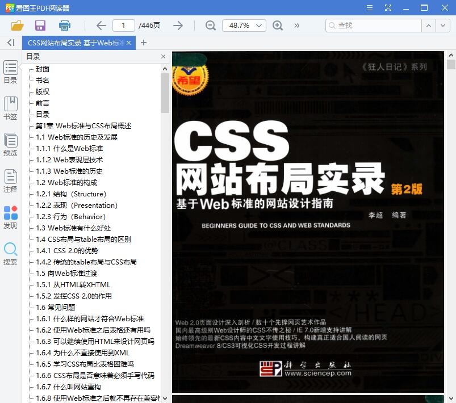This screenshot has width=456, height=403.
Task: Open 1.5 向Web标准过渡
Action: [66, 273]
